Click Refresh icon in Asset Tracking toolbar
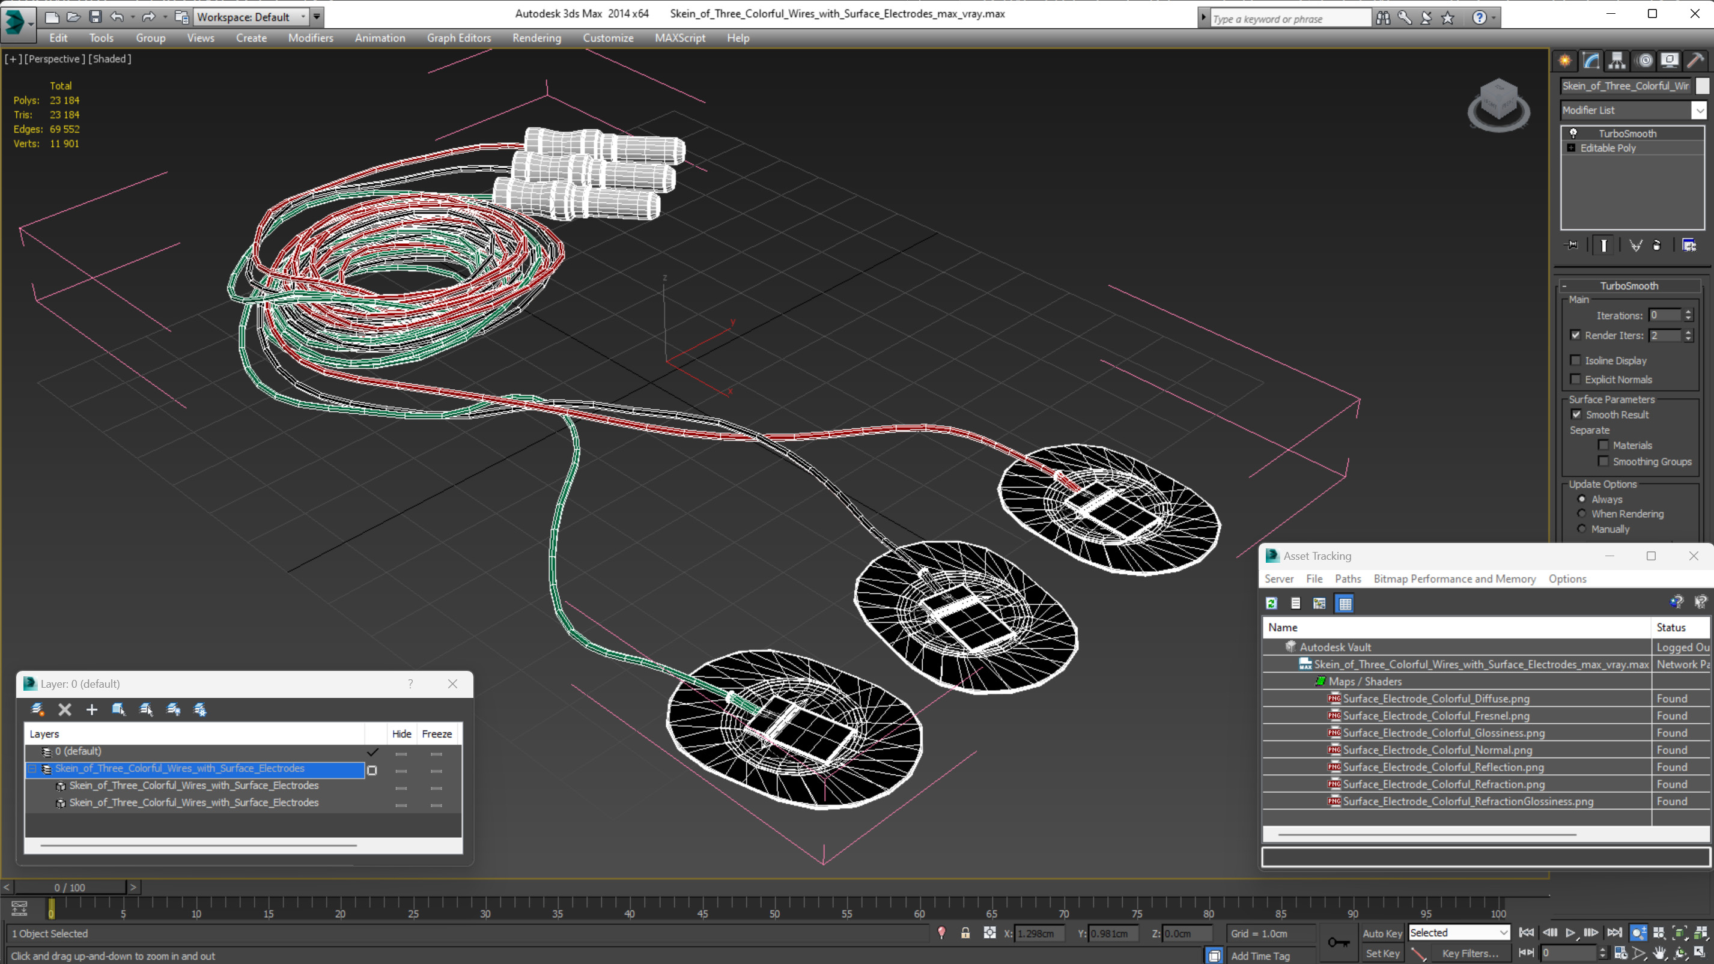Viewport: 1714px width, 964px height. (1271, 604)
